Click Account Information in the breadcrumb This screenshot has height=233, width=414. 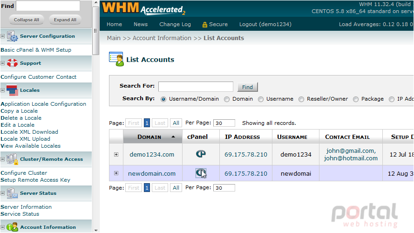(162, 38)
